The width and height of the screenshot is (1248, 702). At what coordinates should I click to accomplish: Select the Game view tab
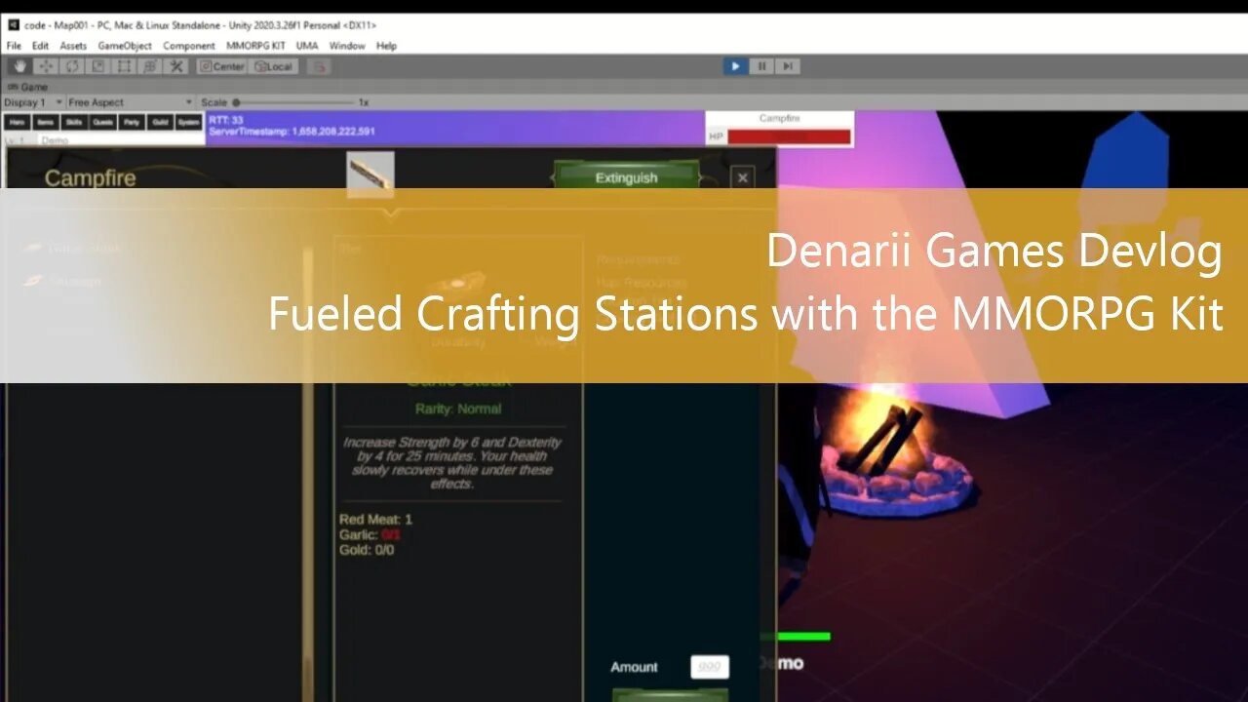[28, 87]
